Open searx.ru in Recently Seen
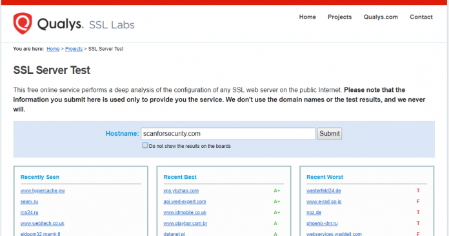Screen dimensions: 449x236 pos(29,201)
